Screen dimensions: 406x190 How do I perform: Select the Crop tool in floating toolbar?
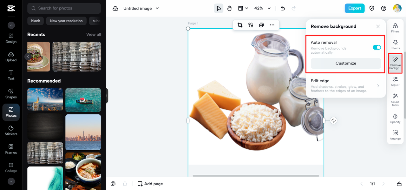tap(240, 25)
